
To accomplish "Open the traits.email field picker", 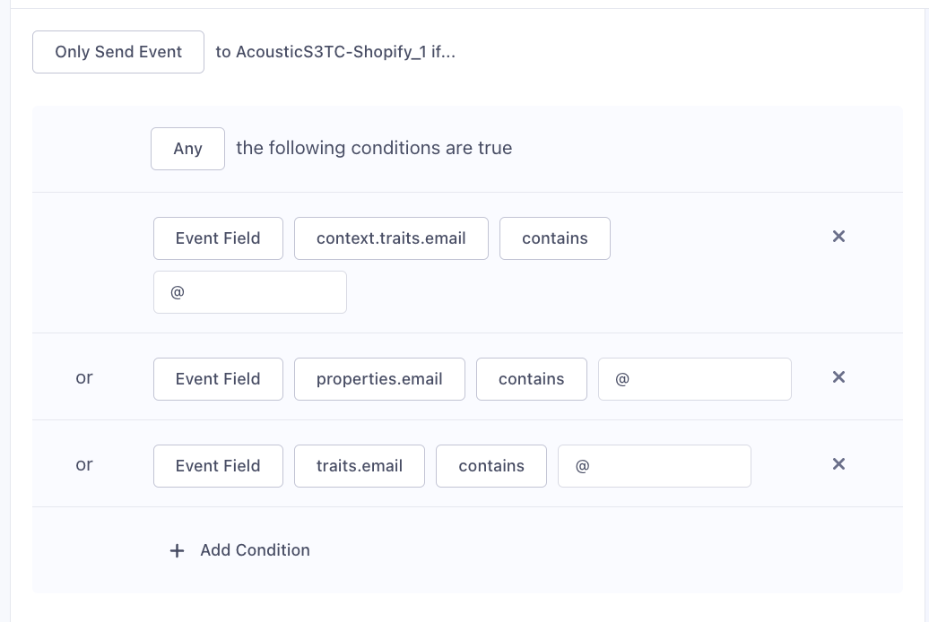I will click(359, 465).
